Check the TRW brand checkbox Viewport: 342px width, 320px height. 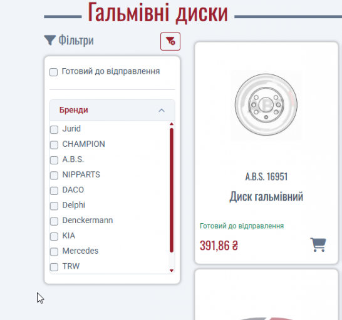[x=54, y=267]
